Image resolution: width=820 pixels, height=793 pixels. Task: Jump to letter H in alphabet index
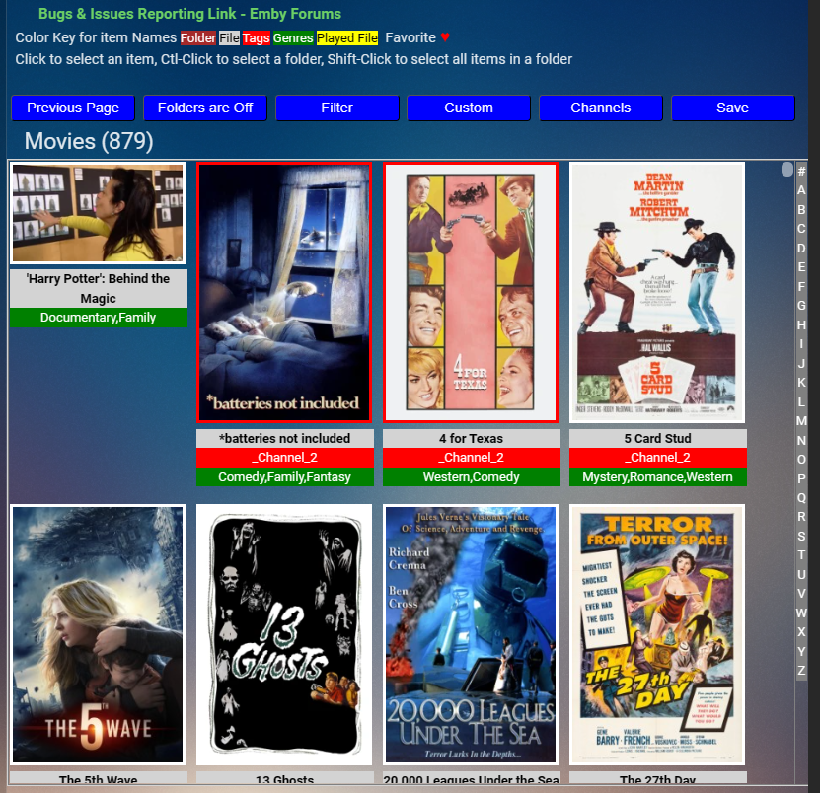tap(801, 324)
